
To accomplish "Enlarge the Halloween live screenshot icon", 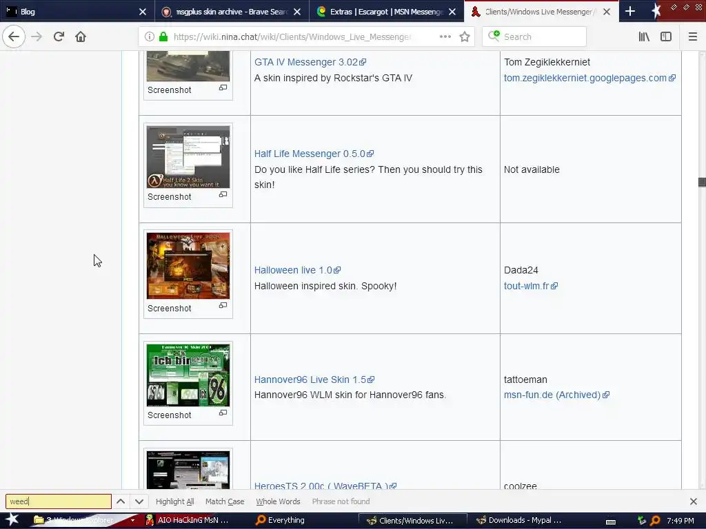I will 223,305.
